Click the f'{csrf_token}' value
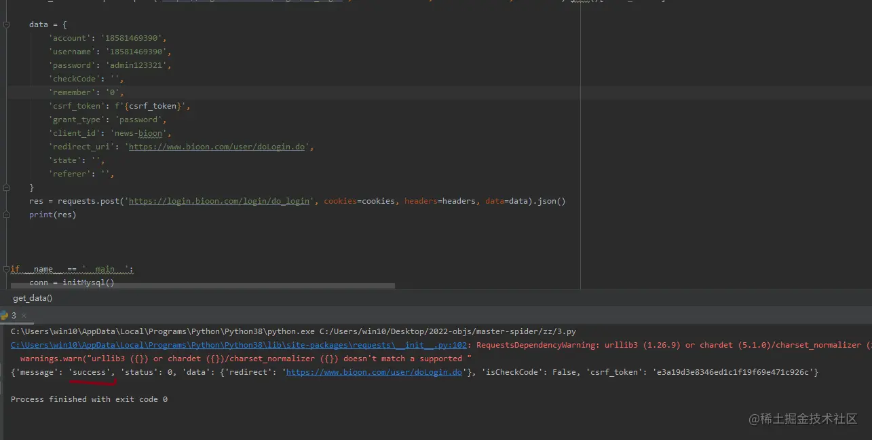872x440 pixels. (x=151, y=106)
